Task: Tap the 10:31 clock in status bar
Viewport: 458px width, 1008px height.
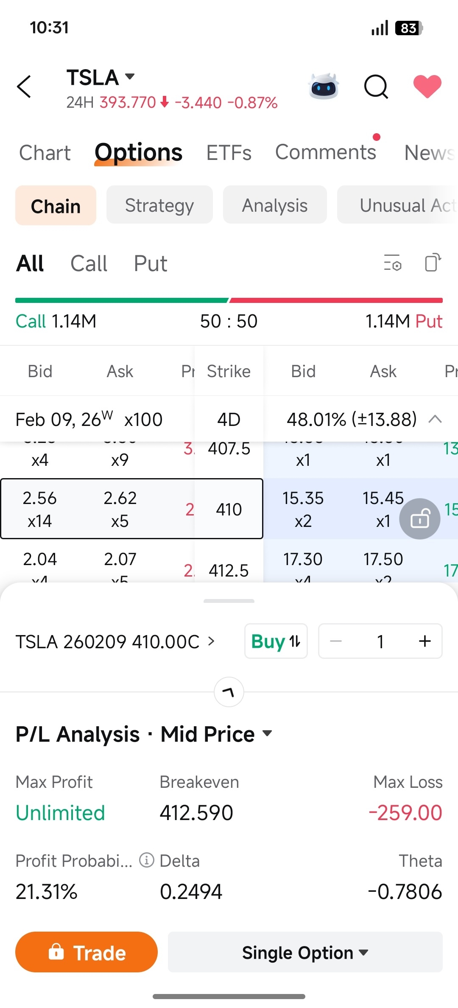Action: [49, 28]
